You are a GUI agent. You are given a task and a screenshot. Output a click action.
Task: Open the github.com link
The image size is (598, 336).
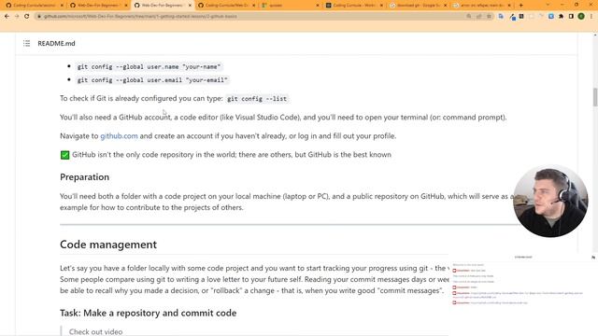tap(119, 136)
